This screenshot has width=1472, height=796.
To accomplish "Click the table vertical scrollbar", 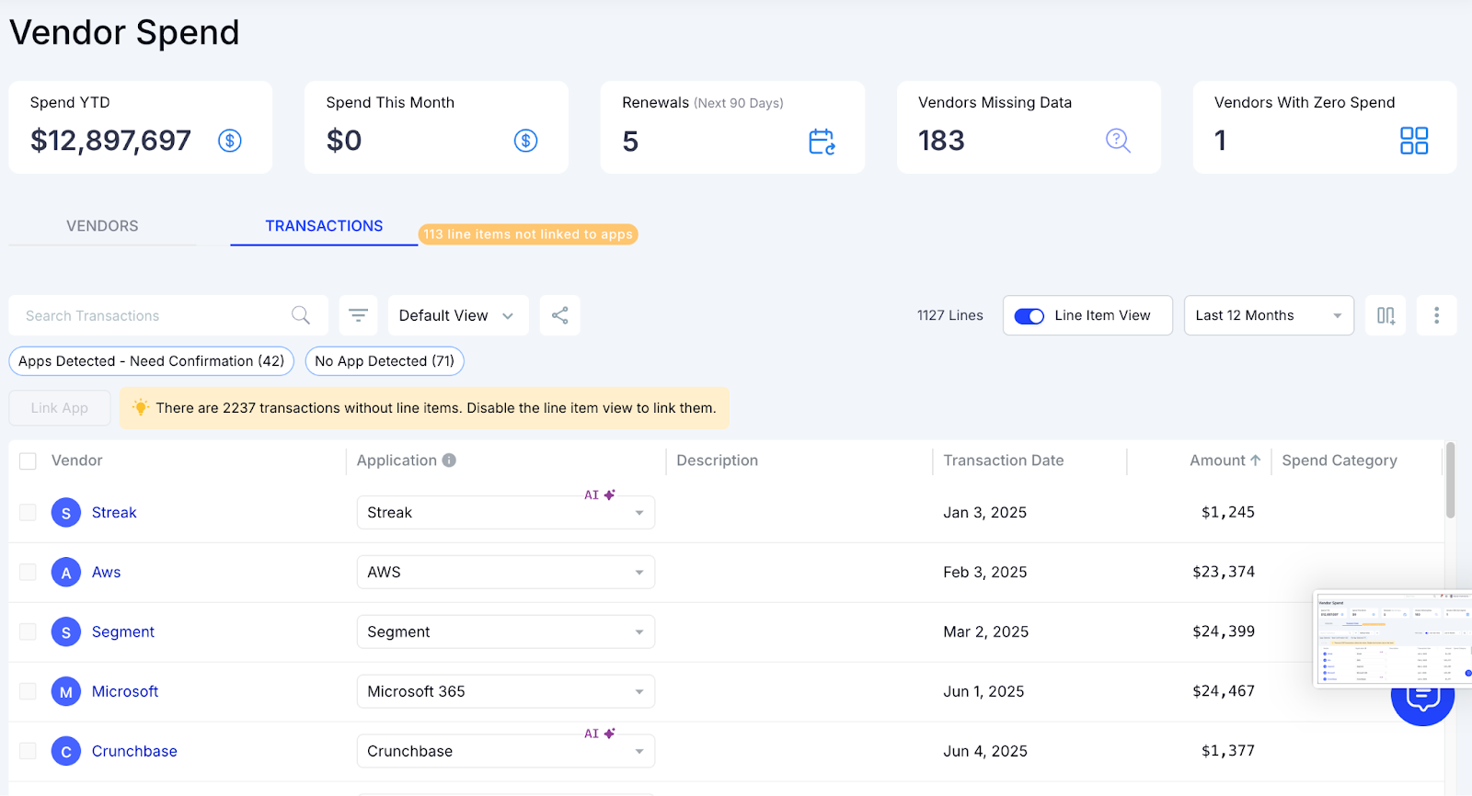I will [x=1451, y=481].
